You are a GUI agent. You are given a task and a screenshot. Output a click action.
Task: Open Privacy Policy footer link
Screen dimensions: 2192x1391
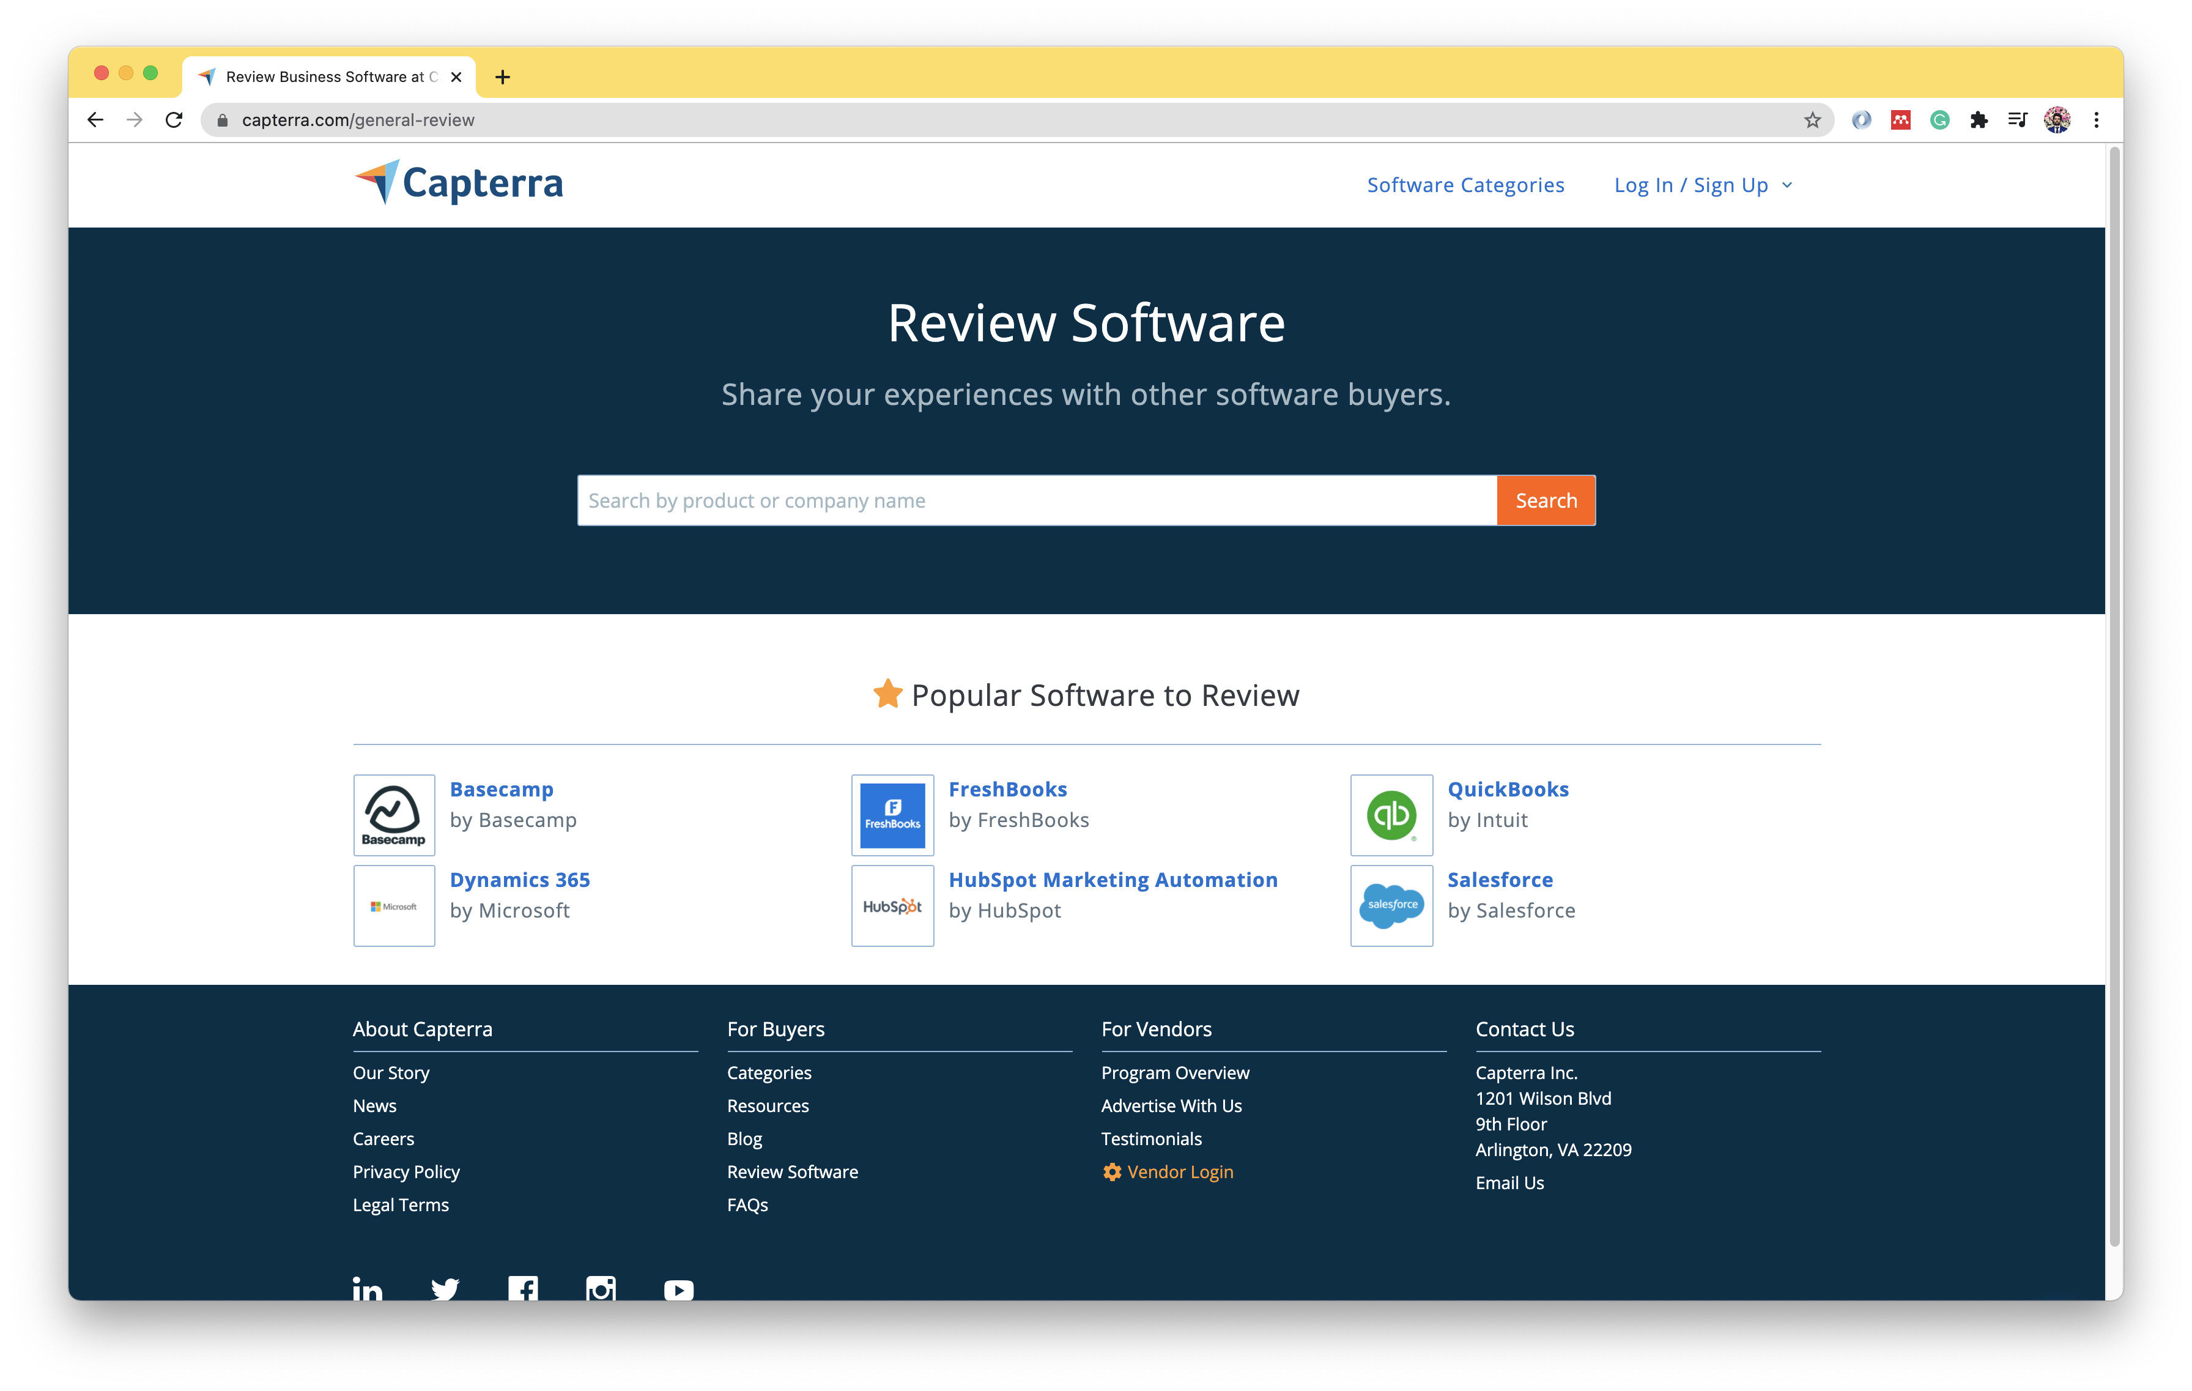click(x=406, y=1171)
